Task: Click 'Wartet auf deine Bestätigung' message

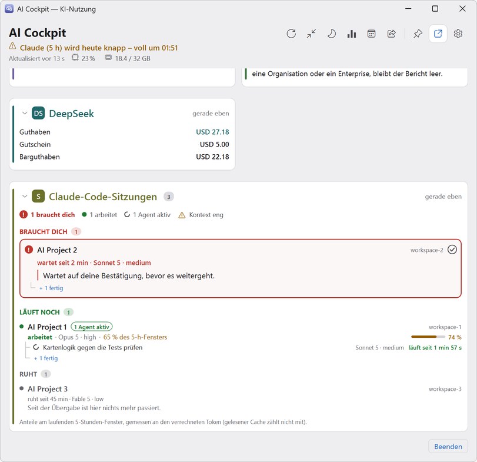Action: point(129,276)
